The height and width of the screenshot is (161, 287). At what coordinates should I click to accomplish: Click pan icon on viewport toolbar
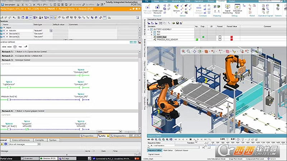click(194, 52)
